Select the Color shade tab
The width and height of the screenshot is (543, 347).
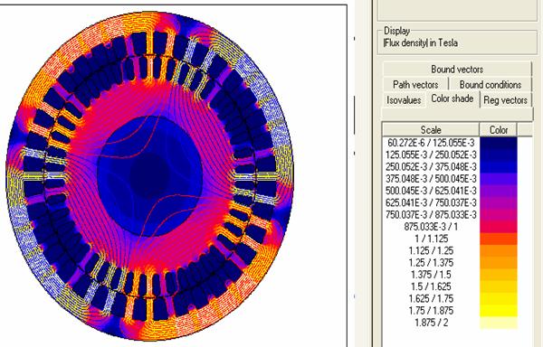pyautogui.click(x=452, y=98)
